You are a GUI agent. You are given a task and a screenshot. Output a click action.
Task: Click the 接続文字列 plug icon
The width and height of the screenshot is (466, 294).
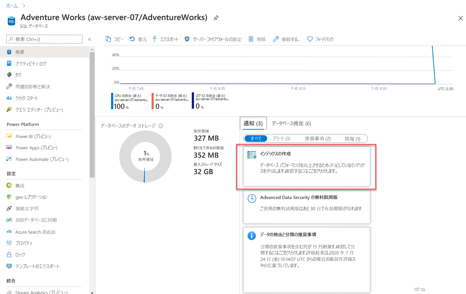pos(9,208)
